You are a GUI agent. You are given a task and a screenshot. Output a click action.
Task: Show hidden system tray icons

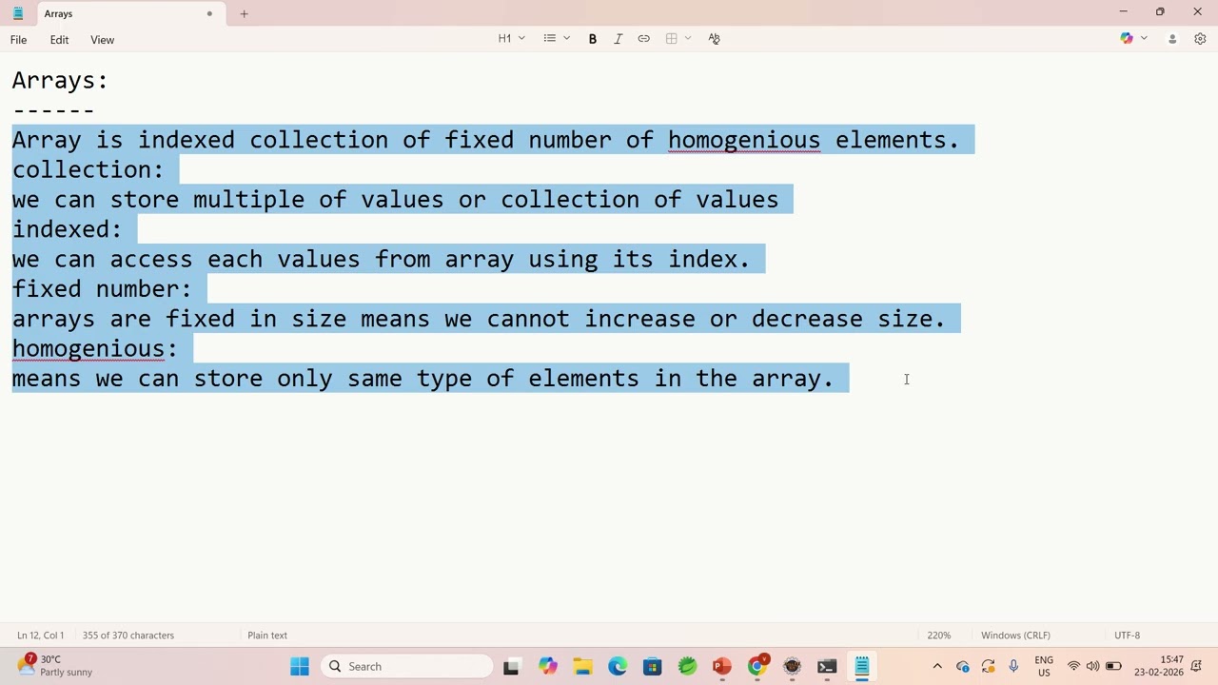[x=937, y=666]
